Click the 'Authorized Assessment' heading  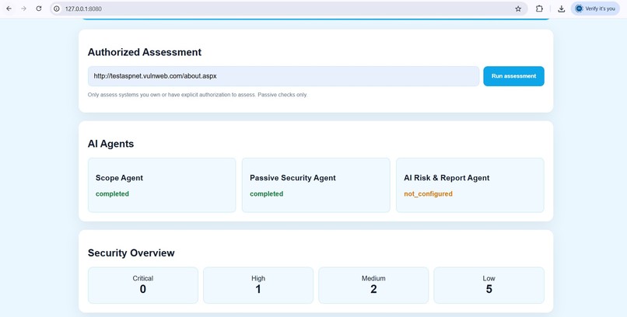point(145,52)
